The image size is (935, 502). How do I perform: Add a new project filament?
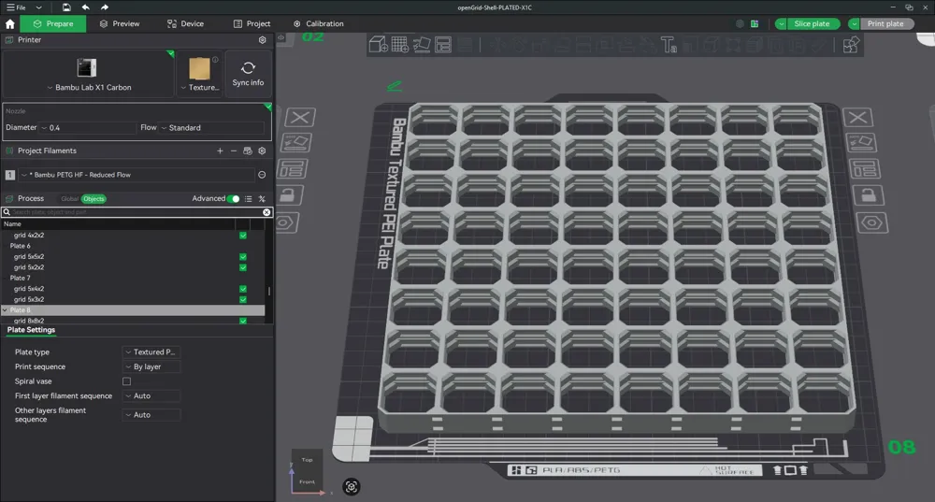(220, 151)
